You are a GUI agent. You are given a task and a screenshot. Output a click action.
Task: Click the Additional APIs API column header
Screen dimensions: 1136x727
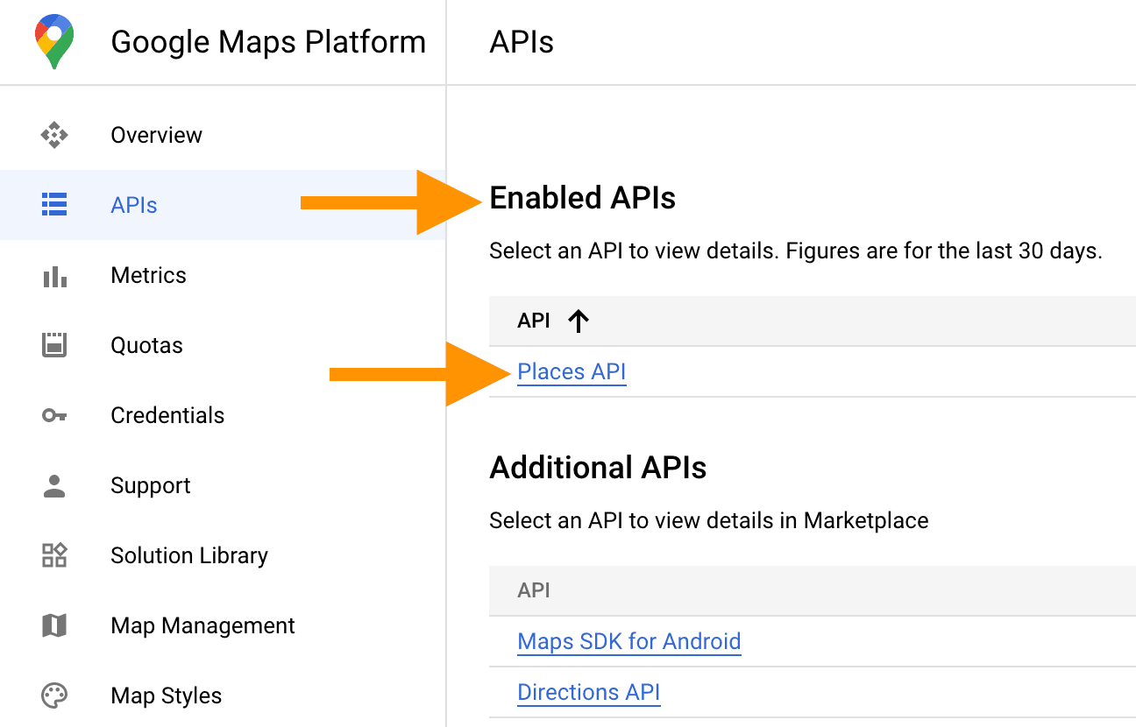click(534, 590)
